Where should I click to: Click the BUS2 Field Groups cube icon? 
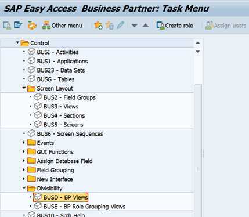pyautogui.click(x=38, y=97)
